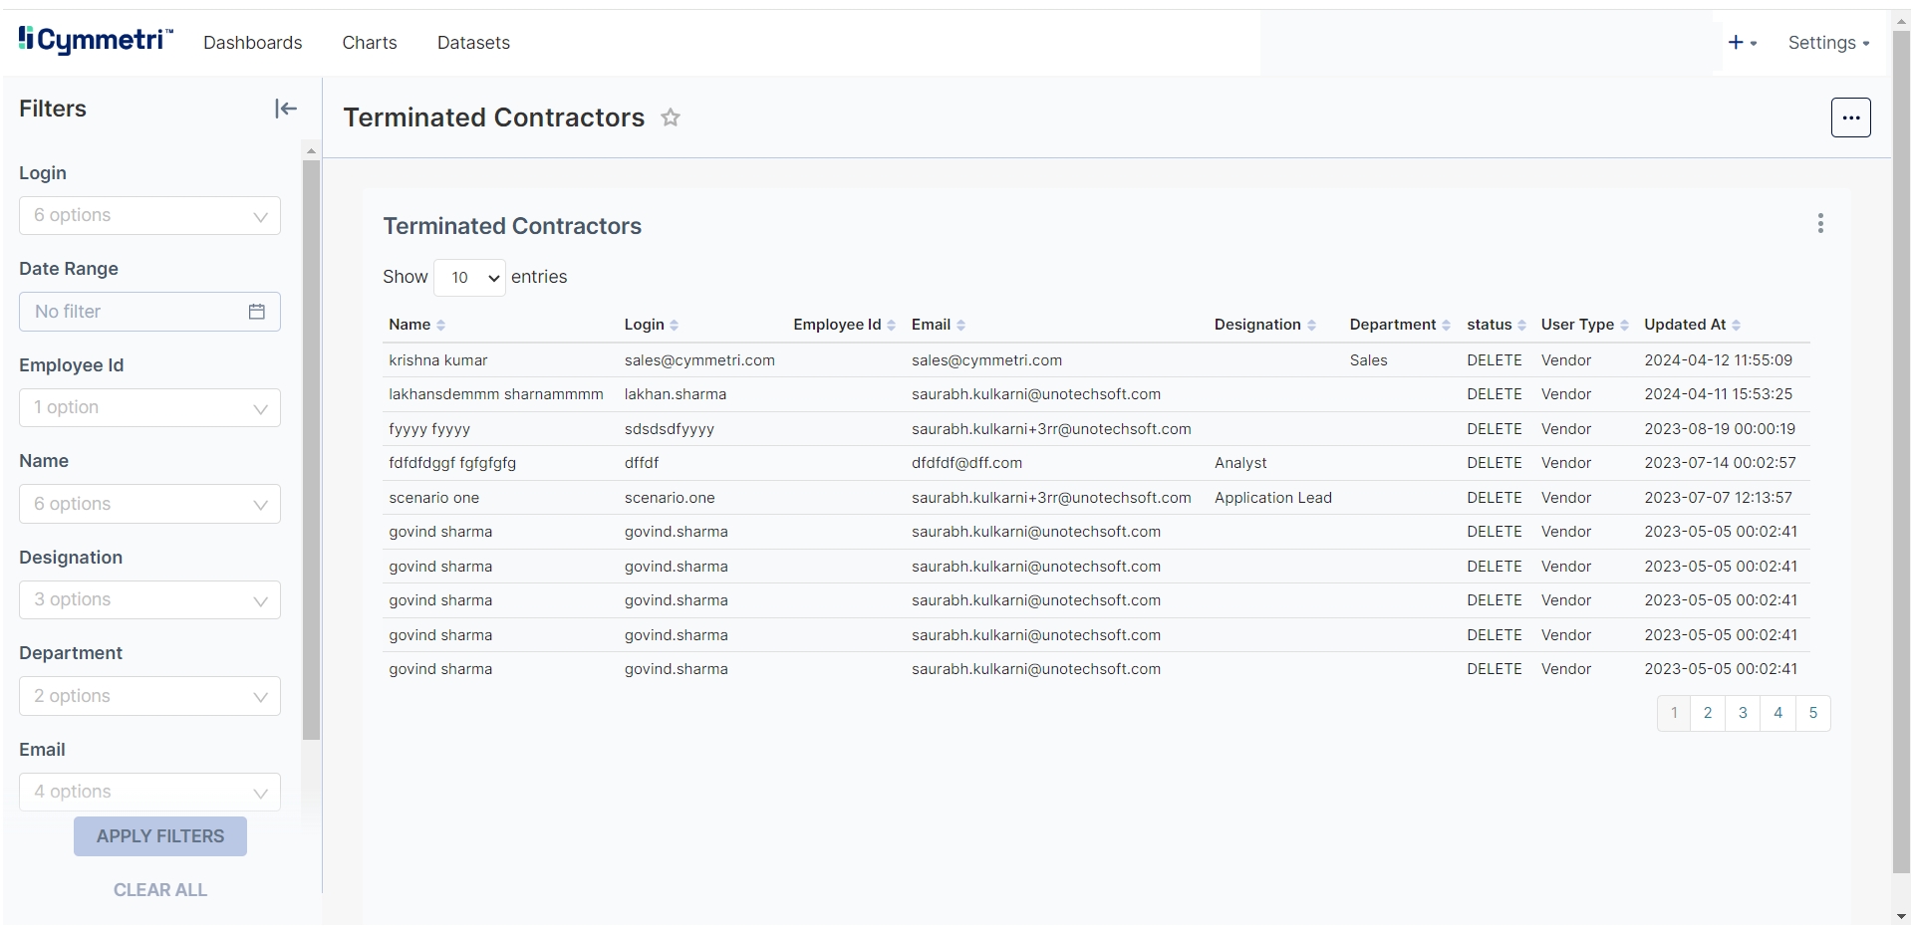
Task: Favorite the dashboard with the star icon
Action: pyautogui.click(x=671, y=117)
